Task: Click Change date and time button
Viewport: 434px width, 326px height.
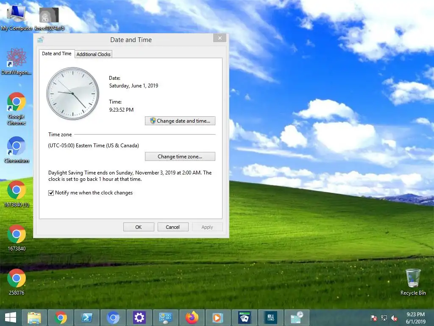Action: [x=180, y=121]
